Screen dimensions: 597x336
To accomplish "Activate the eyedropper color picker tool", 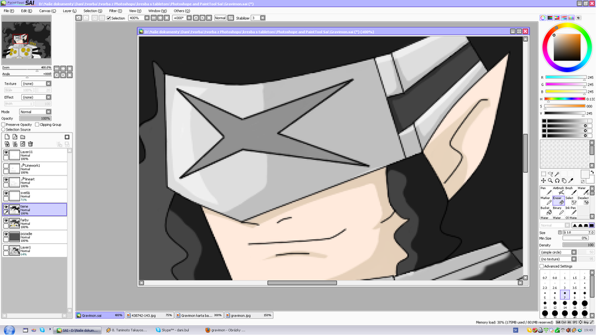I will [x=570, y=181].
